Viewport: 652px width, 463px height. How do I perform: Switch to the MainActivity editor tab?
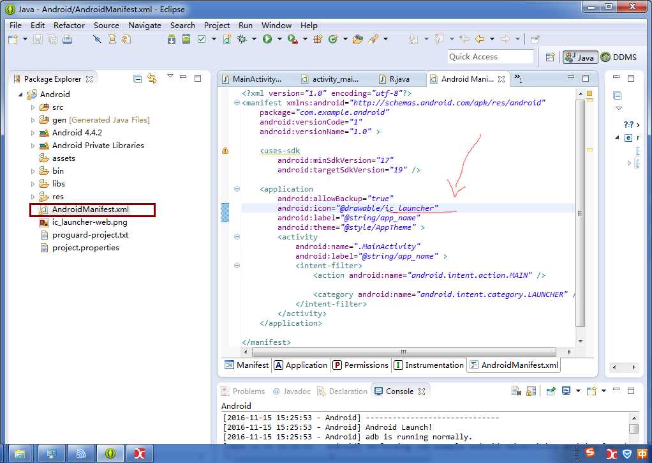(252, 79)
